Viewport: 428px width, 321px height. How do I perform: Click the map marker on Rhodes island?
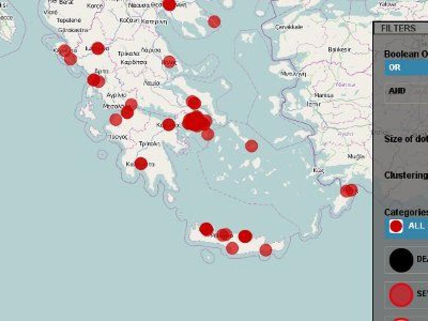coord(349,190)
